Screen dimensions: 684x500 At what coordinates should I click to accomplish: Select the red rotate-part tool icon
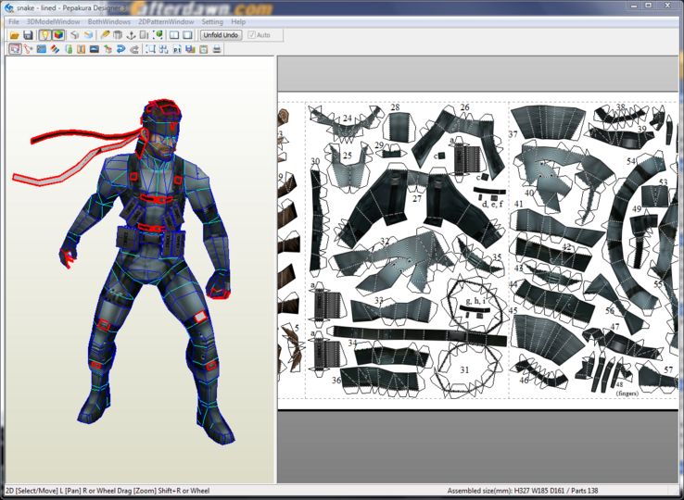(x=29, y=49)
